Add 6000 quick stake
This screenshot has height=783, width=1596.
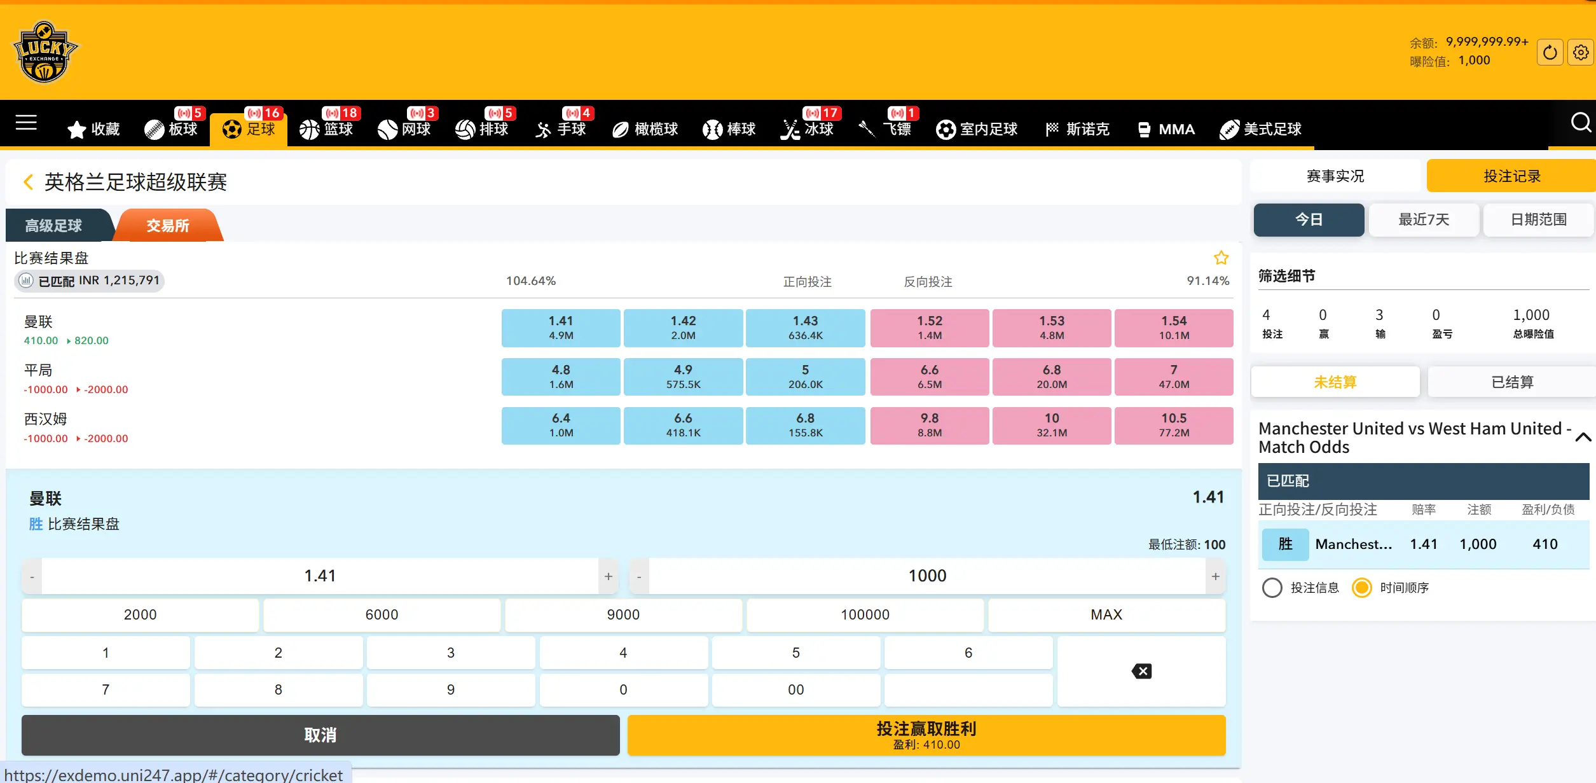(382, 615)
